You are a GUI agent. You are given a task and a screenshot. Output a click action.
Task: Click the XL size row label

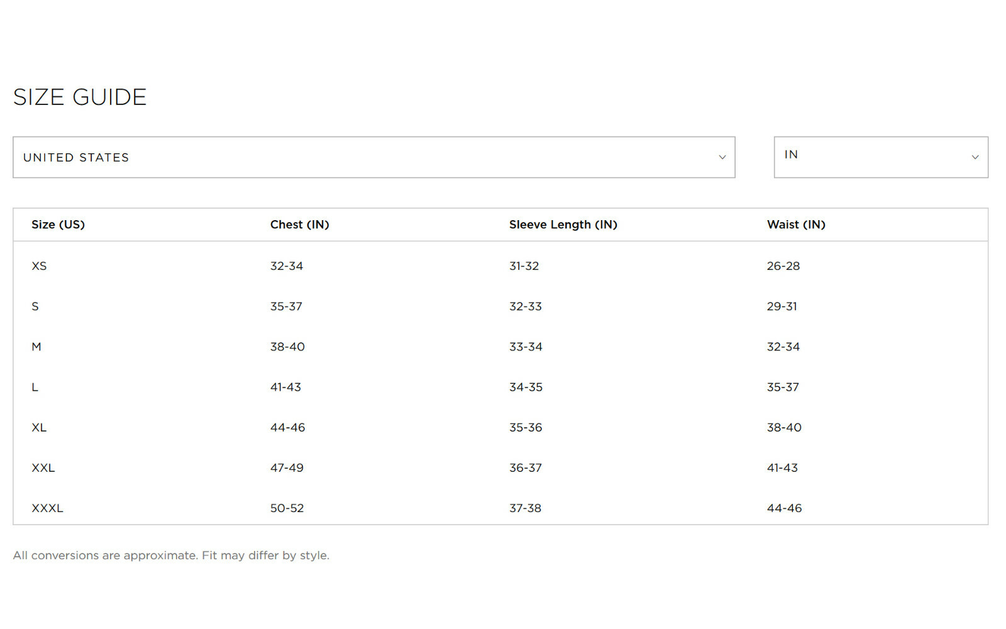tap(39, 427)
